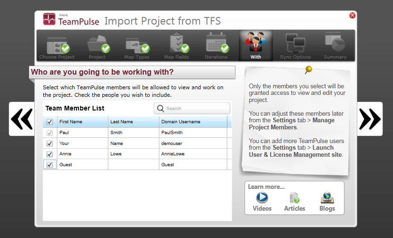Click the 'Your' first name cell
393x238 pixels.
[83, 143]
